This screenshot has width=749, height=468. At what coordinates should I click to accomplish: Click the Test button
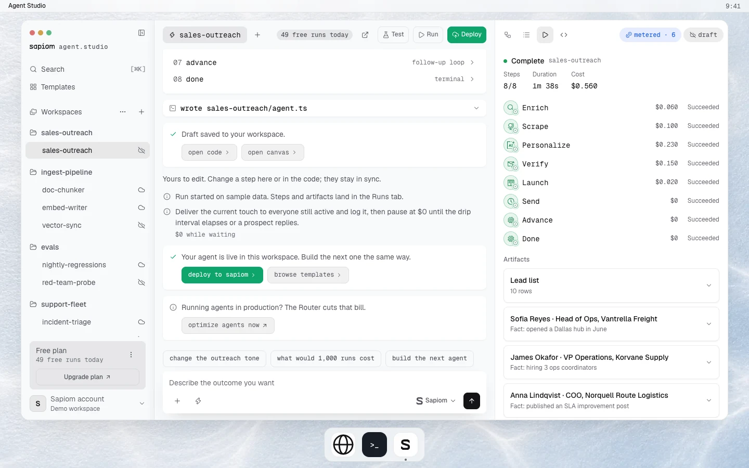click(393, 35)
